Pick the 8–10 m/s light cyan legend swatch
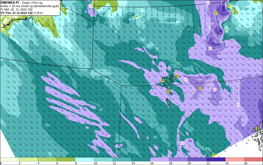The height and width of the screenshot is (165, 263). [x=84, y=159]
